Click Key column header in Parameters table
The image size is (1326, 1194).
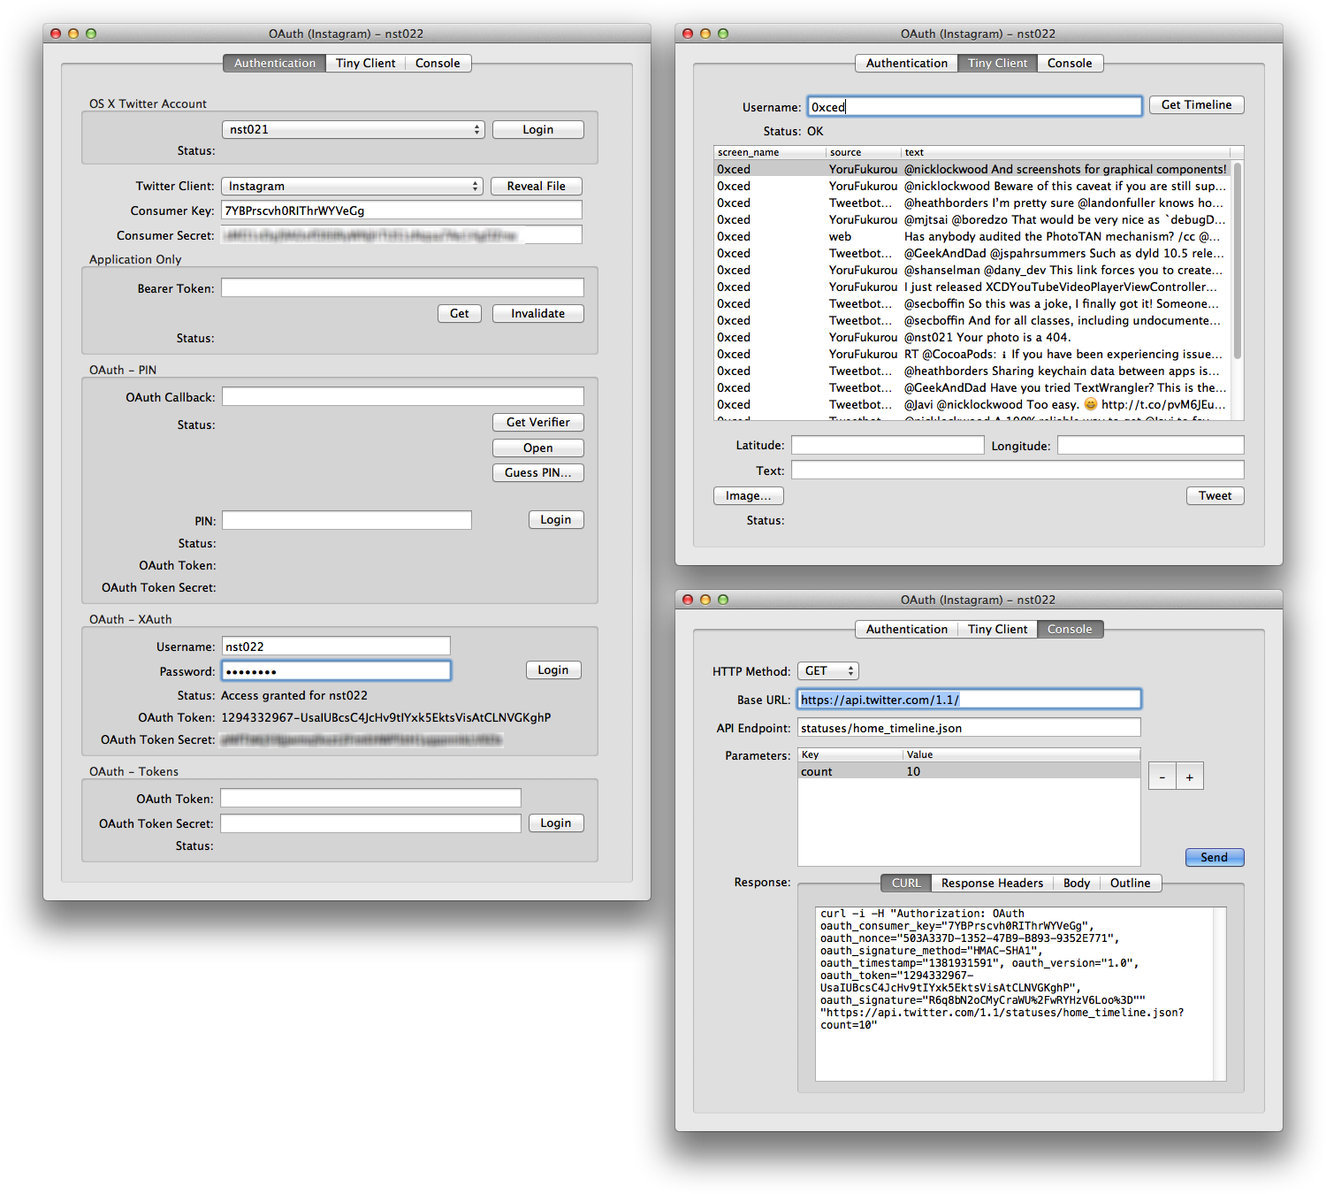point(850,754)
